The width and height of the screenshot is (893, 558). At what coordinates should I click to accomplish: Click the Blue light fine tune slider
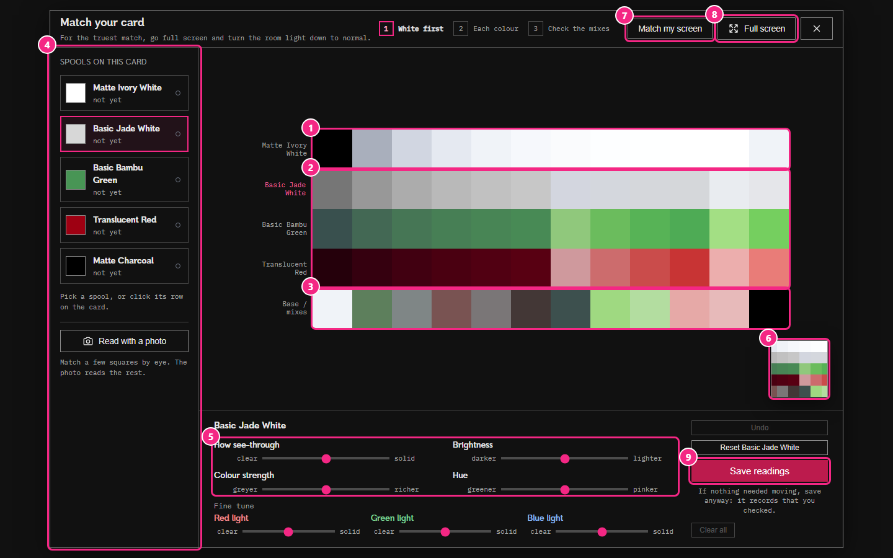(602, 532)
